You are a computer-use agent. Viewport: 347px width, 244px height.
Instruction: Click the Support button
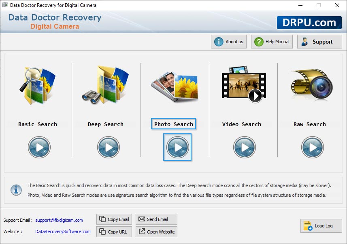coord(319,42)
